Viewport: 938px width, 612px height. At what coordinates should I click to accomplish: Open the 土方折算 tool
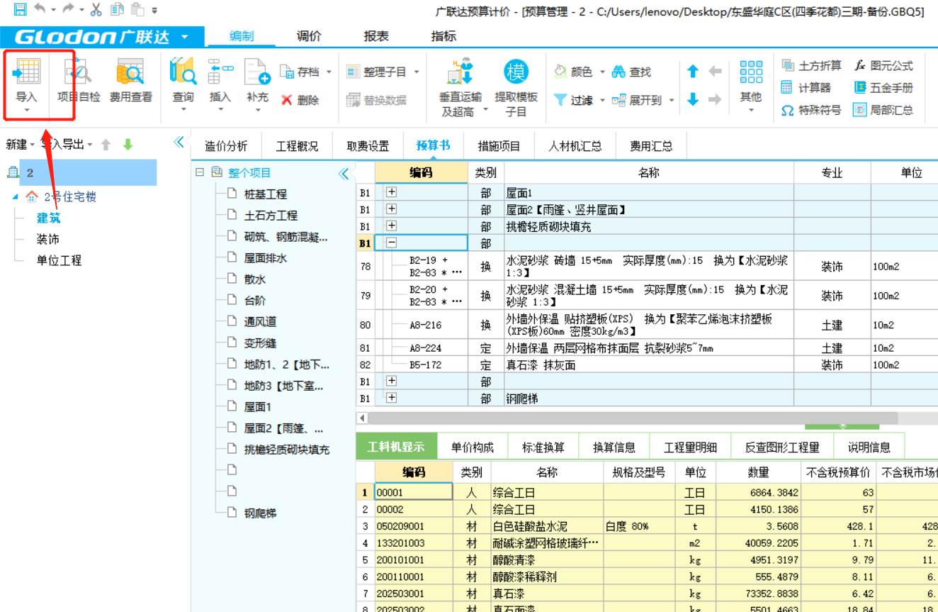click(811, 66)
